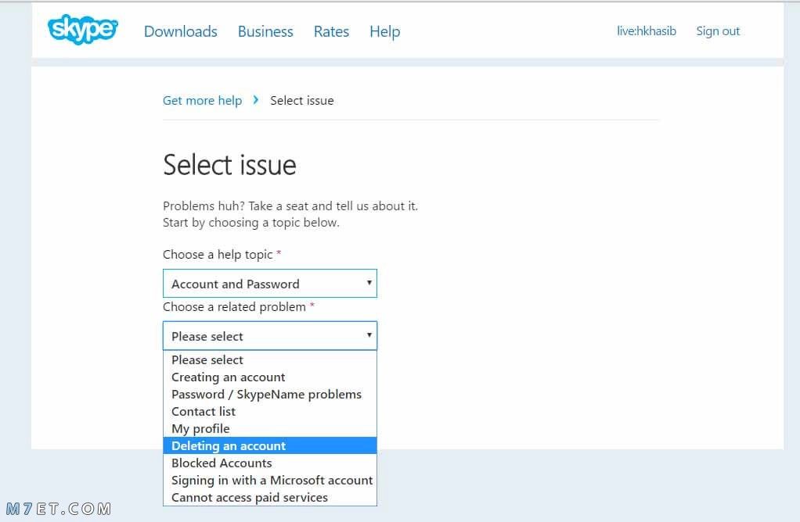Viewport: 800px width, 522px height.
Task: Open the Help menu item
Action: point(384,31)
